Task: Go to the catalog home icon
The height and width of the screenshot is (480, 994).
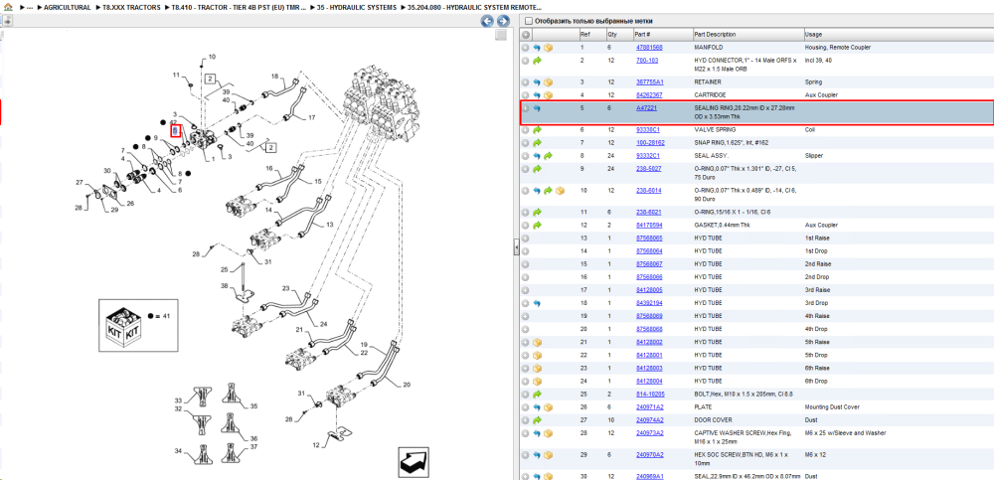Action: (6, 8)
